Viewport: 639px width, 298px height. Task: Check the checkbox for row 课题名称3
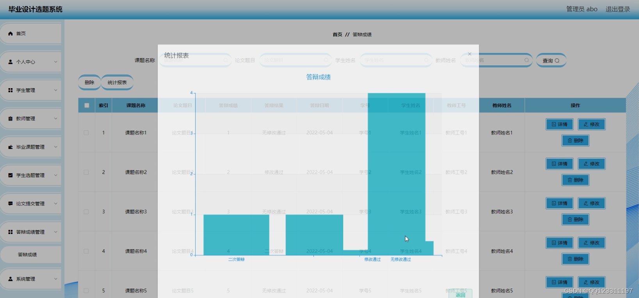86,212
